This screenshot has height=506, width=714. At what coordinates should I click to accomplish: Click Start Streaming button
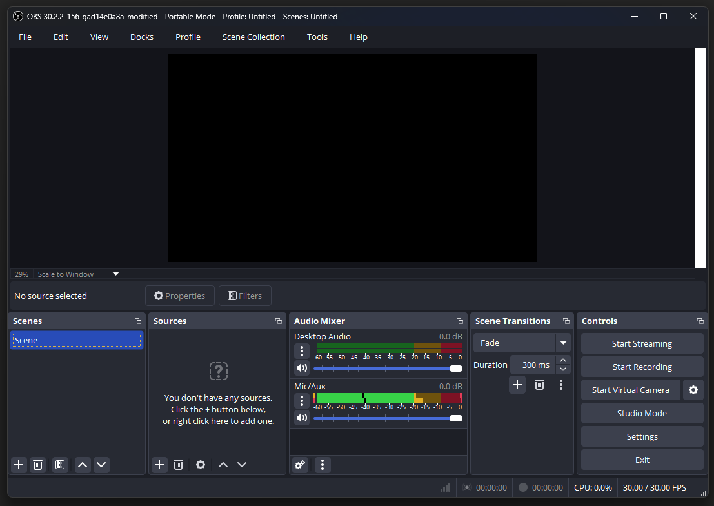[x=642, y=343]
